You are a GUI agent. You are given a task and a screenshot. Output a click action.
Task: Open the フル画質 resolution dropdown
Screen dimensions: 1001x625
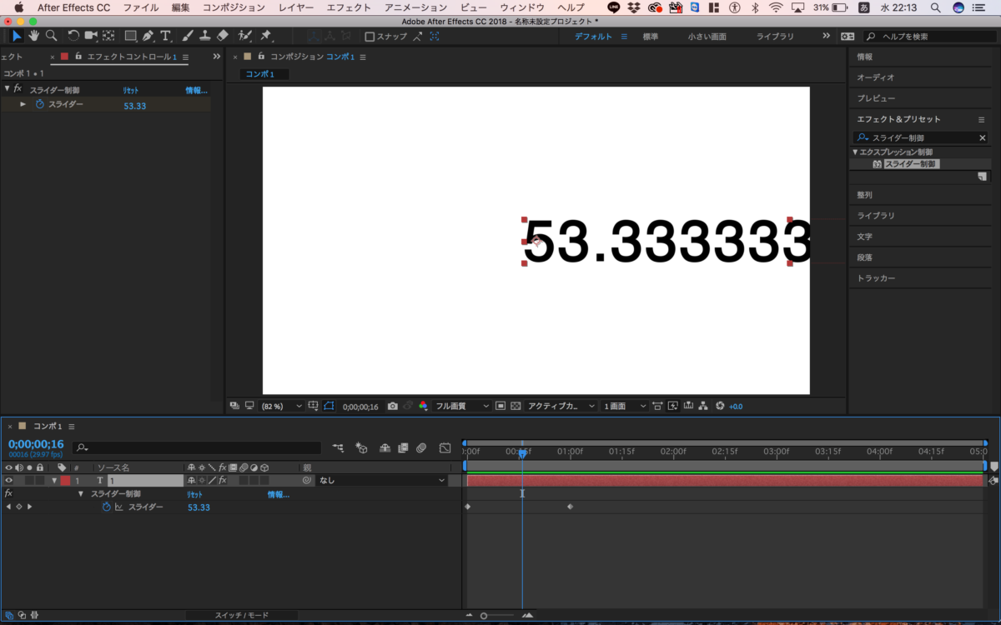(463, 406)
